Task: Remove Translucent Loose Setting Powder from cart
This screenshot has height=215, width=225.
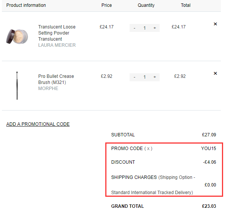Action: tap(215, 24)
